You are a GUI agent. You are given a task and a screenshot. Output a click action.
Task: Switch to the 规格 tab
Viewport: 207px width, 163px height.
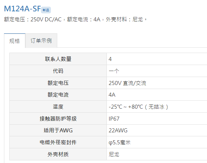coord(15,41)
